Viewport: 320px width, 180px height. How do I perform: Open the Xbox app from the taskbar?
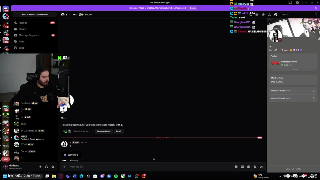(123, 176)
